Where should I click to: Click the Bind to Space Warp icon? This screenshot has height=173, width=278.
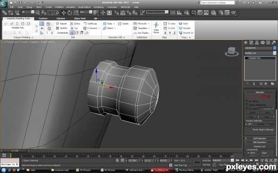(17, 12)
